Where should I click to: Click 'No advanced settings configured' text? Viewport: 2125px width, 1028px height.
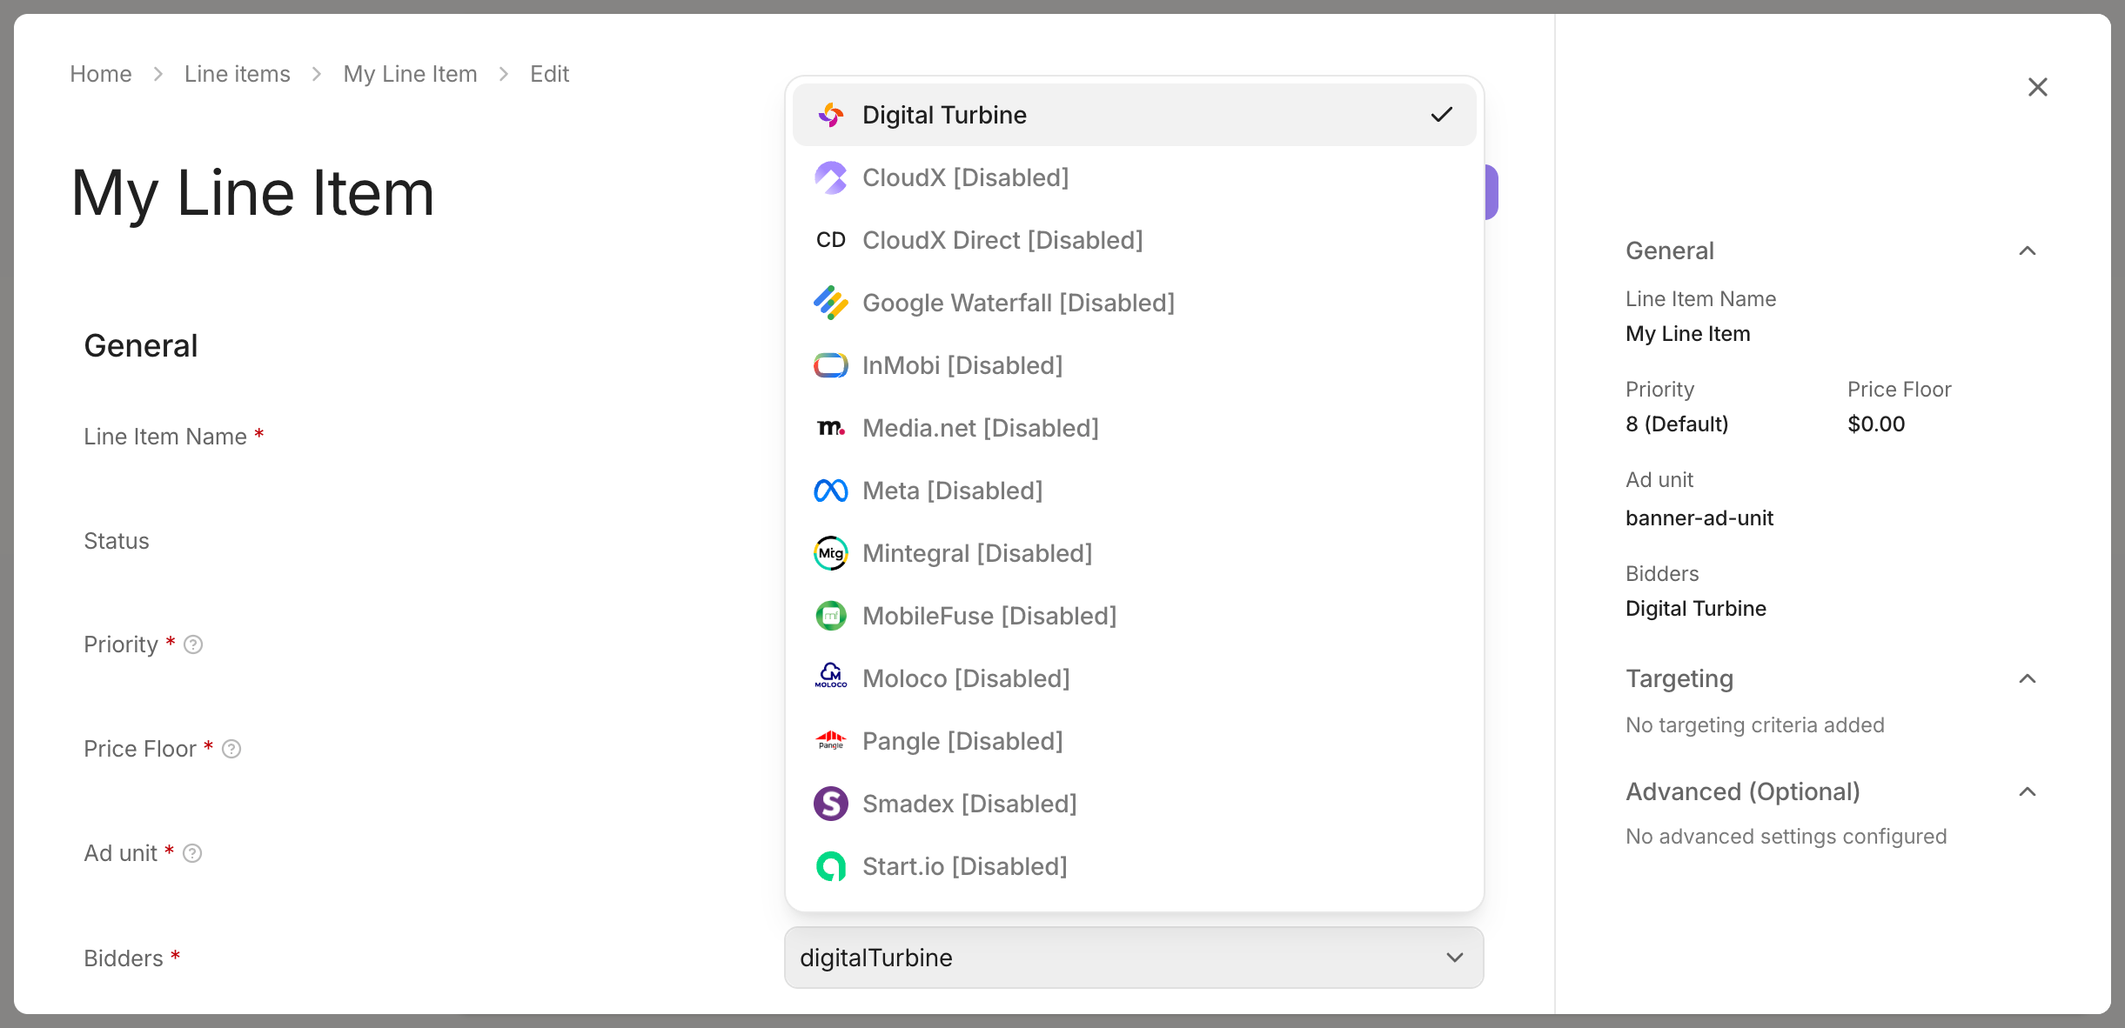coord(1786,836)
